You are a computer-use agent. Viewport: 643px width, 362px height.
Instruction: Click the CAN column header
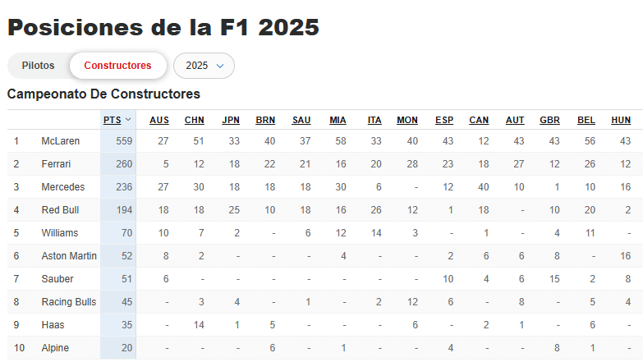point(479,120)
